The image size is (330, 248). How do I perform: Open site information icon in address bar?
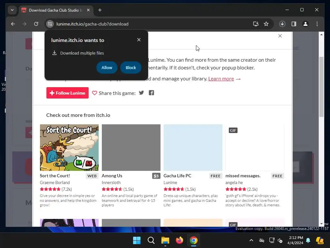[x=50, y=24]
